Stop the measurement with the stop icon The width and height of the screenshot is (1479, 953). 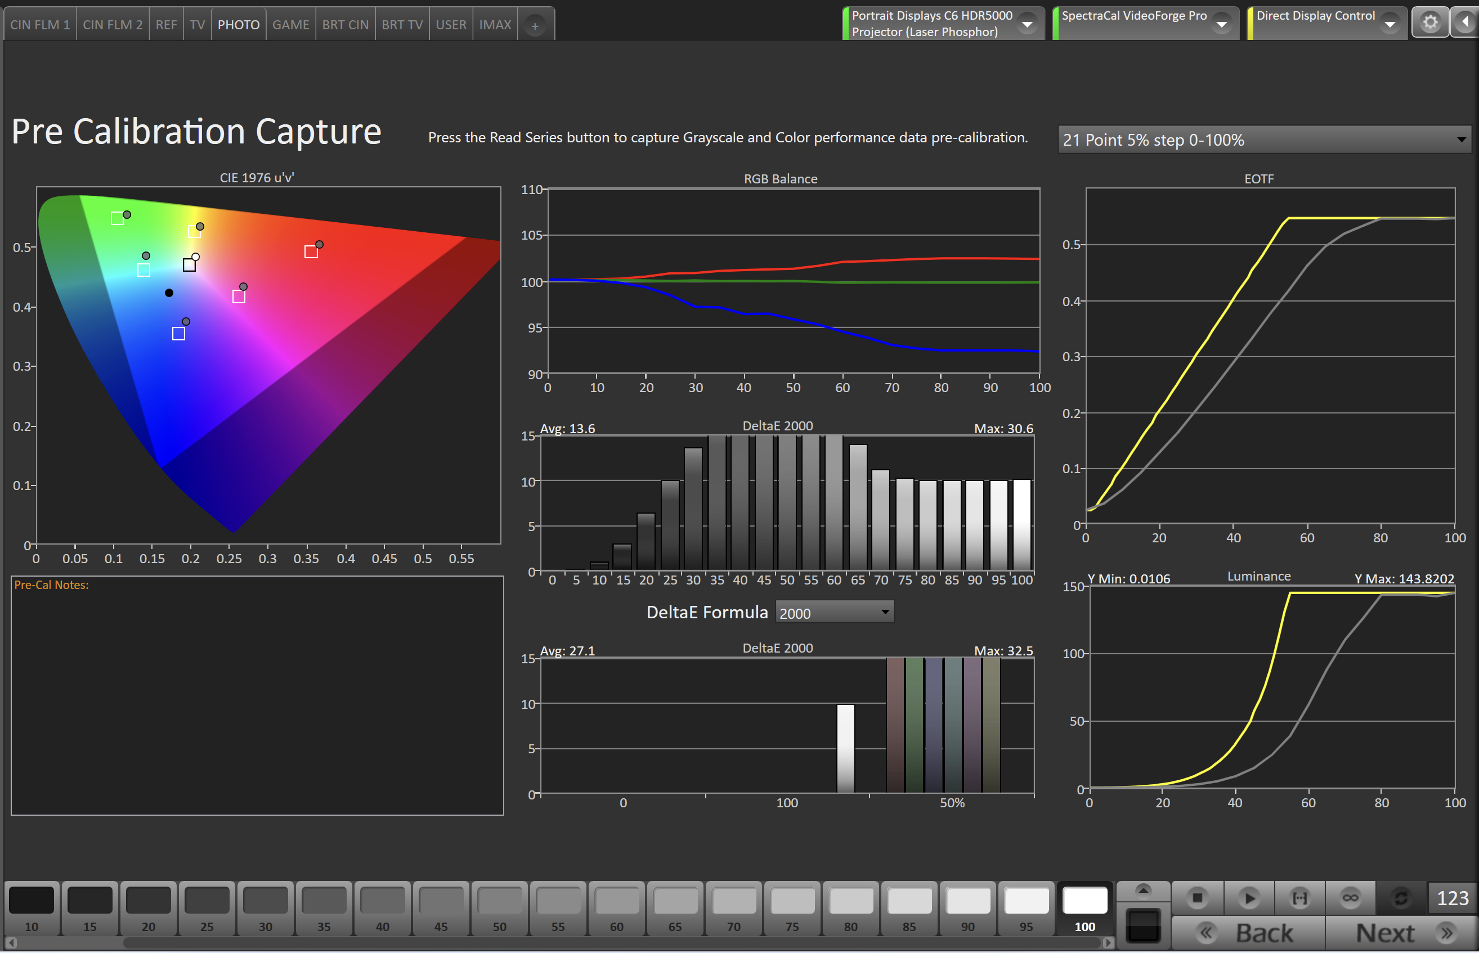pos(1197,898)
